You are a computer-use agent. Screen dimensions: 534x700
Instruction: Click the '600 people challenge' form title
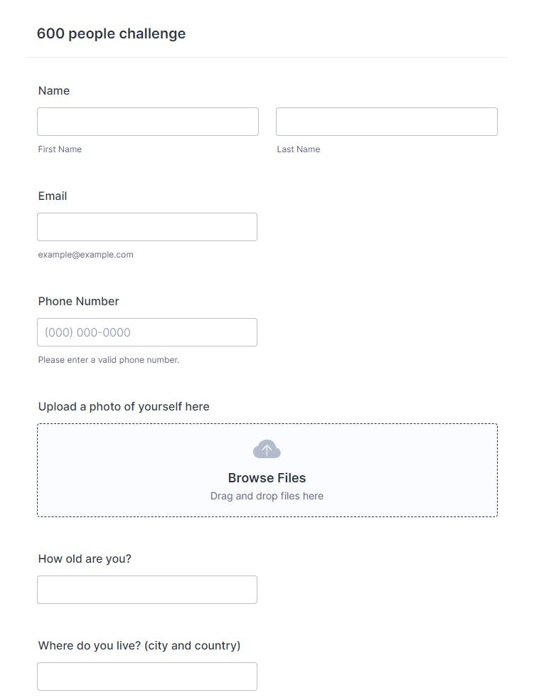(111, 33)
